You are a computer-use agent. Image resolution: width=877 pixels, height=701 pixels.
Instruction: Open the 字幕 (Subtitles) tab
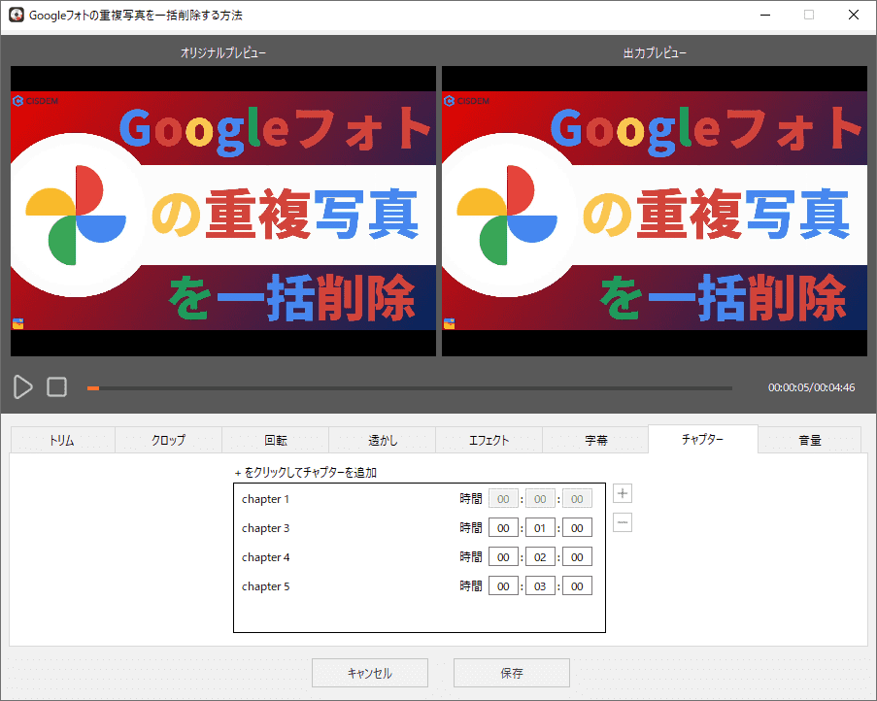point(594,439)
